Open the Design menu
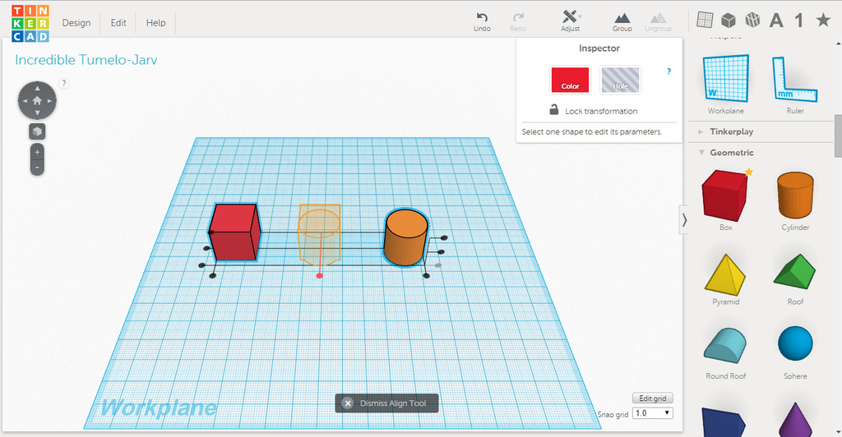Screen dimensions: 842x437 [x=76, y=23]
